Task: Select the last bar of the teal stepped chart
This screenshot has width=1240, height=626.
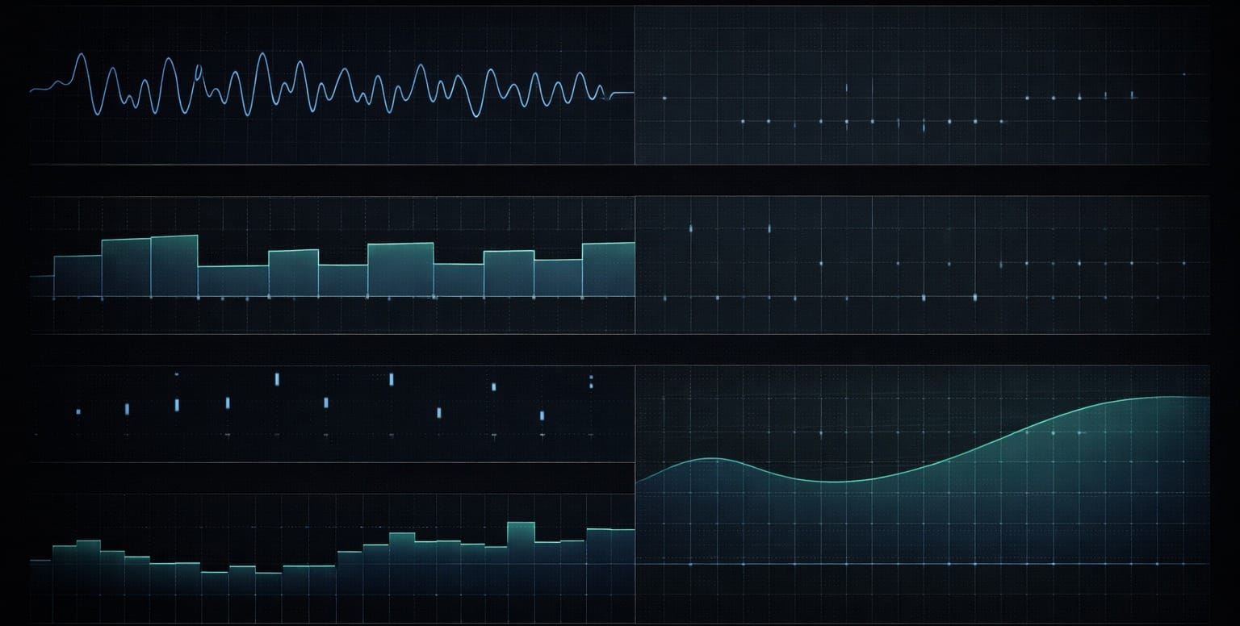Action: point(608,269)
